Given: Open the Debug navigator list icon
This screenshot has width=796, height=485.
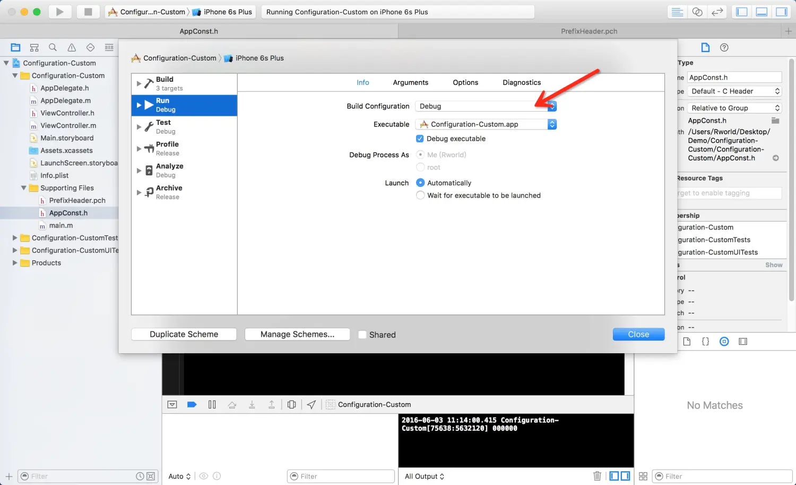Looking at the screenshot, I should click(109, 47).
